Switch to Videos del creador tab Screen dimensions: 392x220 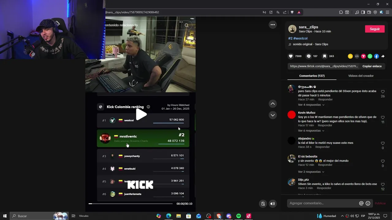tap(361, 76)
